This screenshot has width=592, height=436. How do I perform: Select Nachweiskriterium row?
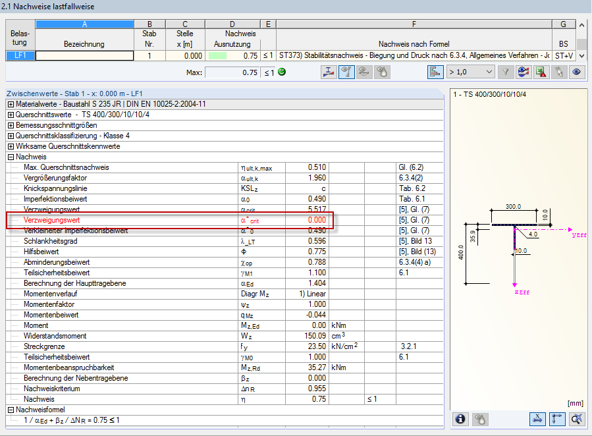click(225, 389)
